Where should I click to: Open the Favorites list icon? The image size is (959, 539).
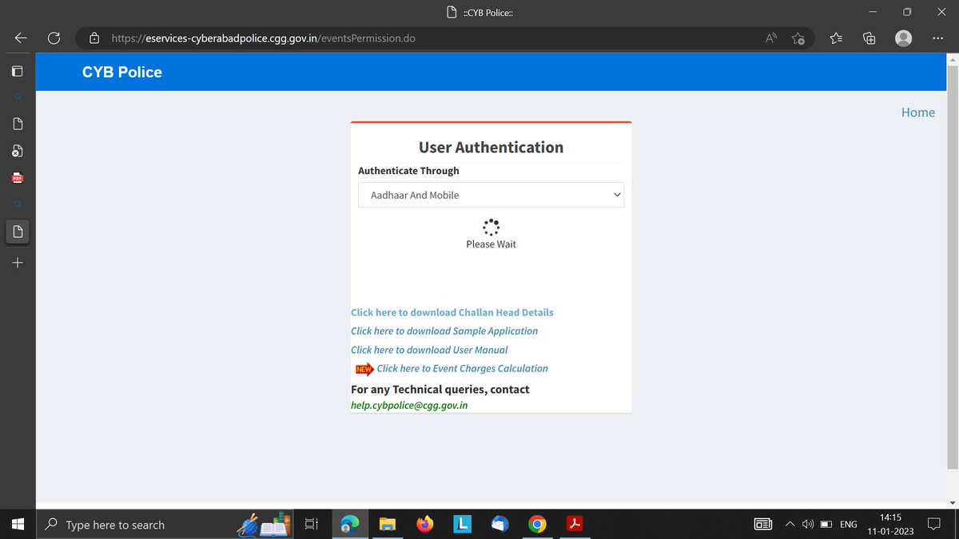pos(836,38)
